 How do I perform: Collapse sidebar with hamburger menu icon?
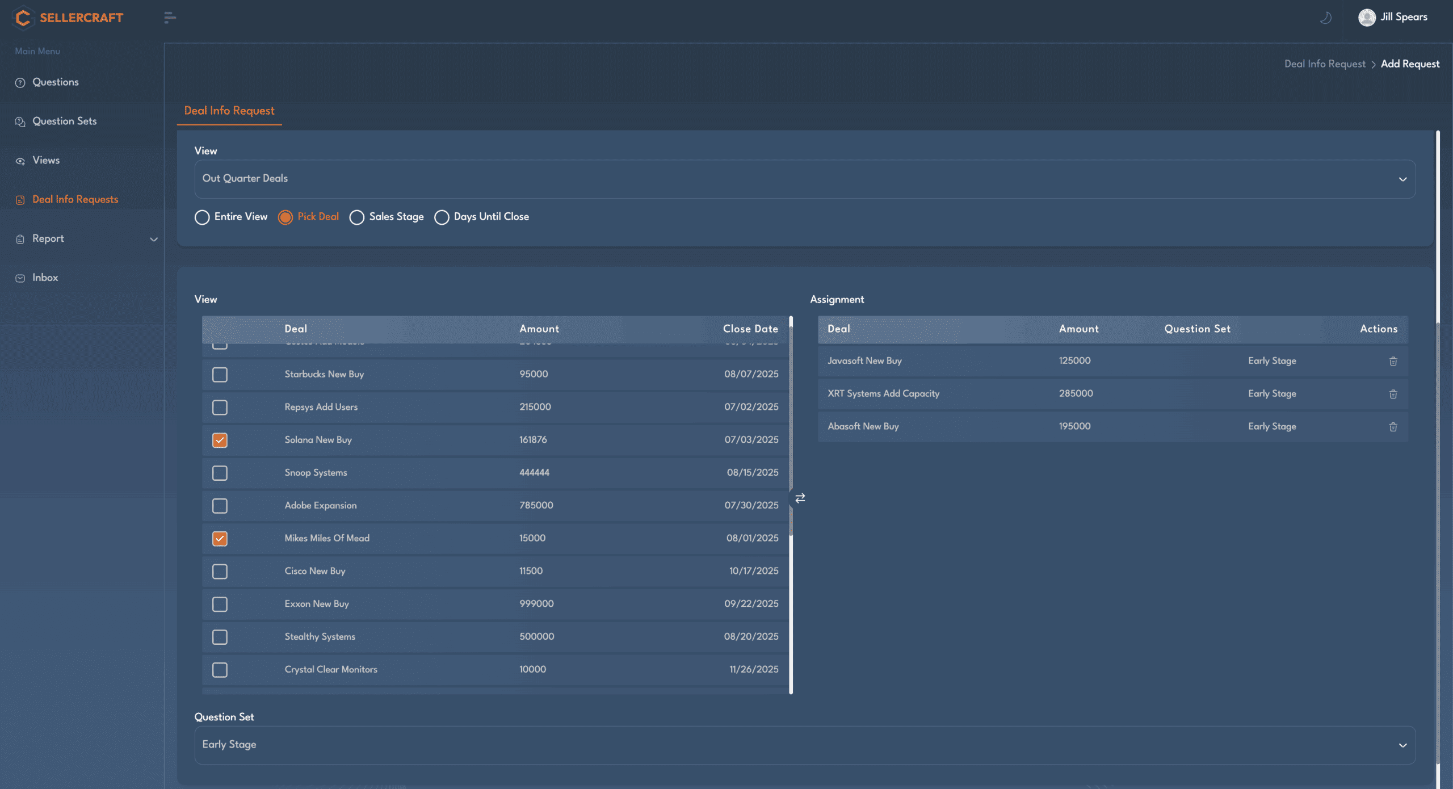click(x=170, y=18)
